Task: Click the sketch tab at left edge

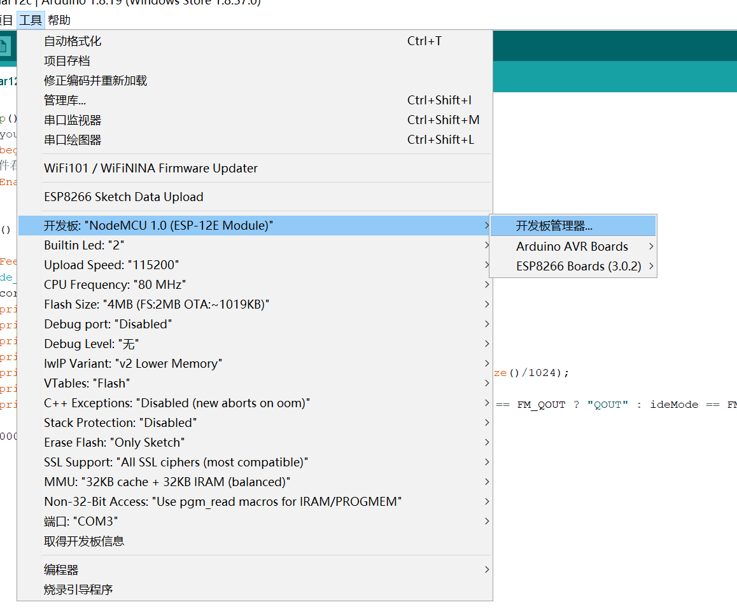Action: [x=8, y=81]
